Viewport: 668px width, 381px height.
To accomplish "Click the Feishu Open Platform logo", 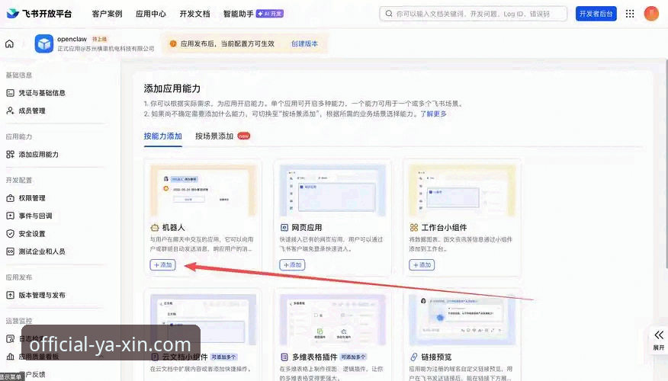I will coord(39,14).
